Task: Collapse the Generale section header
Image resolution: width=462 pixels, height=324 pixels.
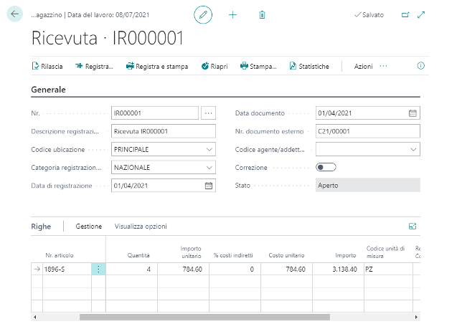Action: pyautogui.click(x=48, y=90)
